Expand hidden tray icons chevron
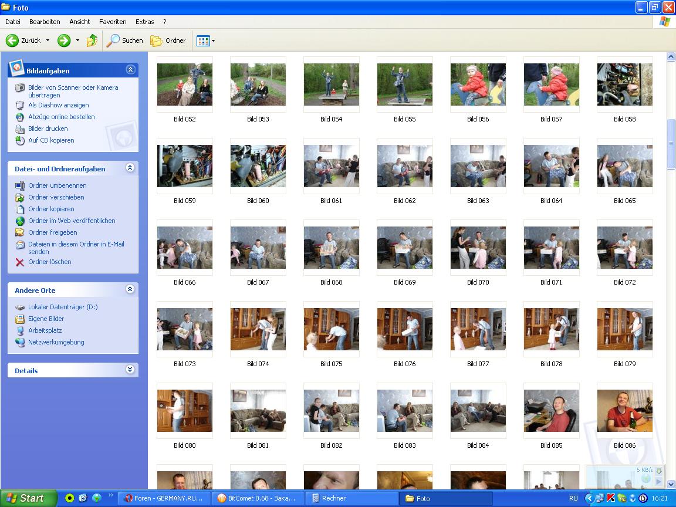676x507 pixels. pos(590,498)
